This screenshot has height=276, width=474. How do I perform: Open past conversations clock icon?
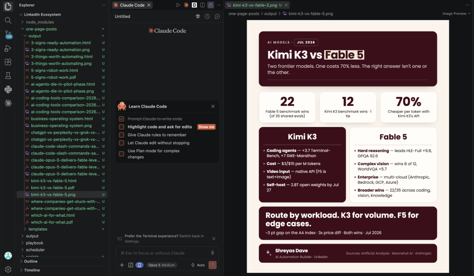pyautogui.click(x=207, y=16)
